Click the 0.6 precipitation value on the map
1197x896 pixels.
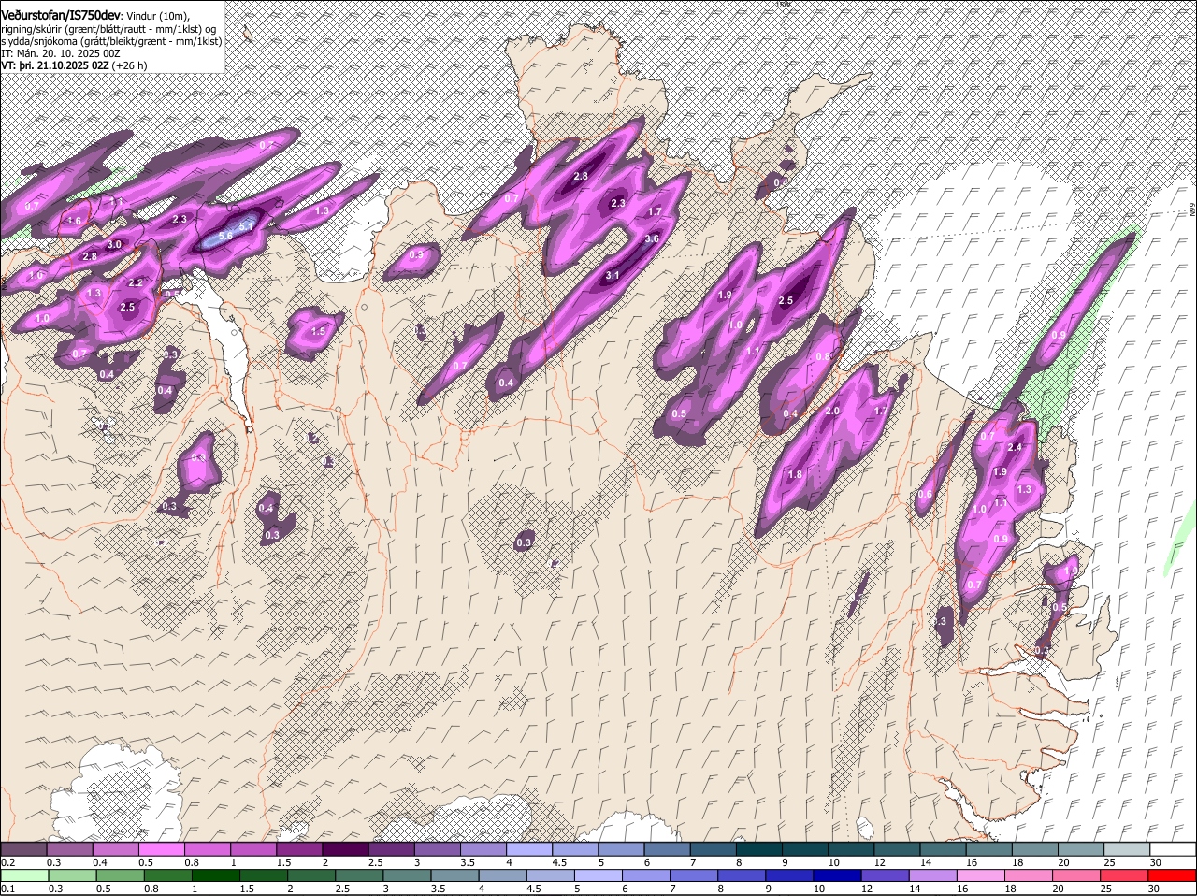click(x=926, y=495)
